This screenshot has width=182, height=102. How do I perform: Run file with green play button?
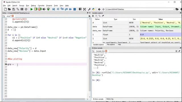pos(32,9)
